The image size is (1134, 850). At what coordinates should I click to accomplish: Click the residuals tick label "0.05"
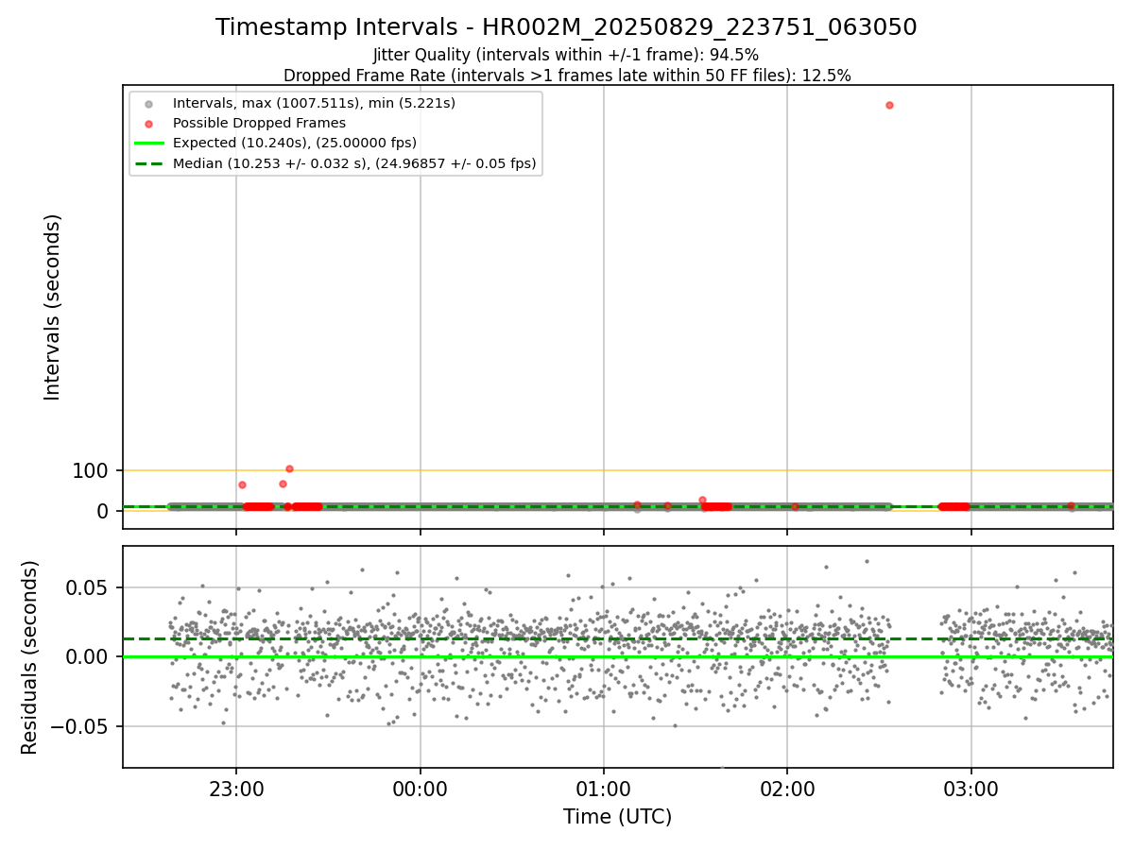(x=87, y=587)
